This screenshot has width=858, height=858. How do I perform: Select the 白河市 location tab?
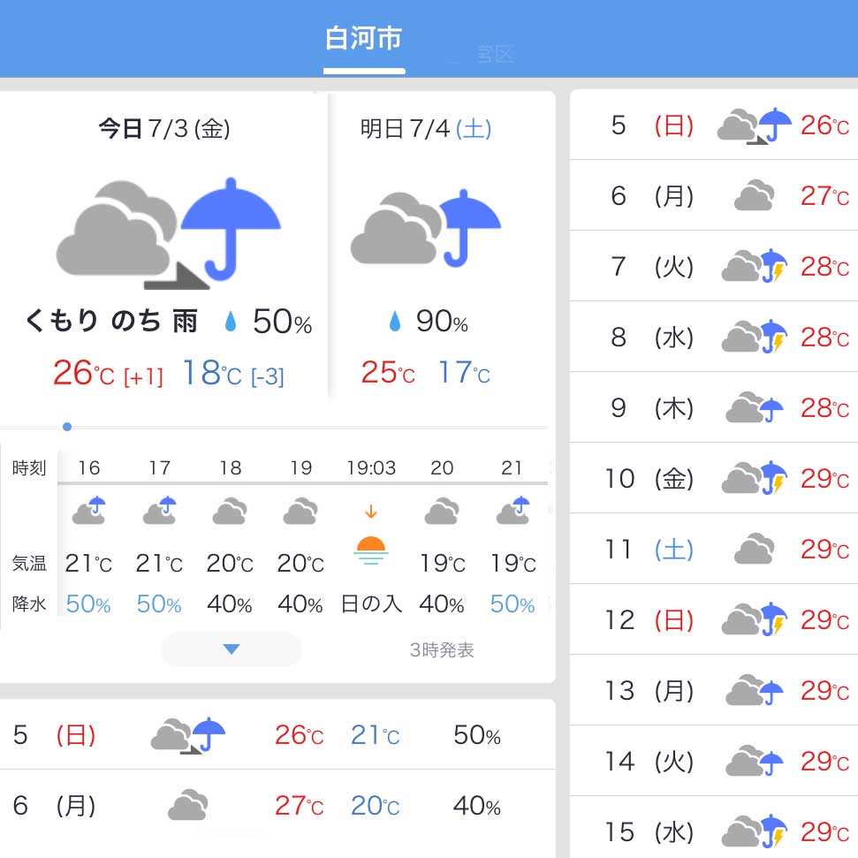coord(364,40)
